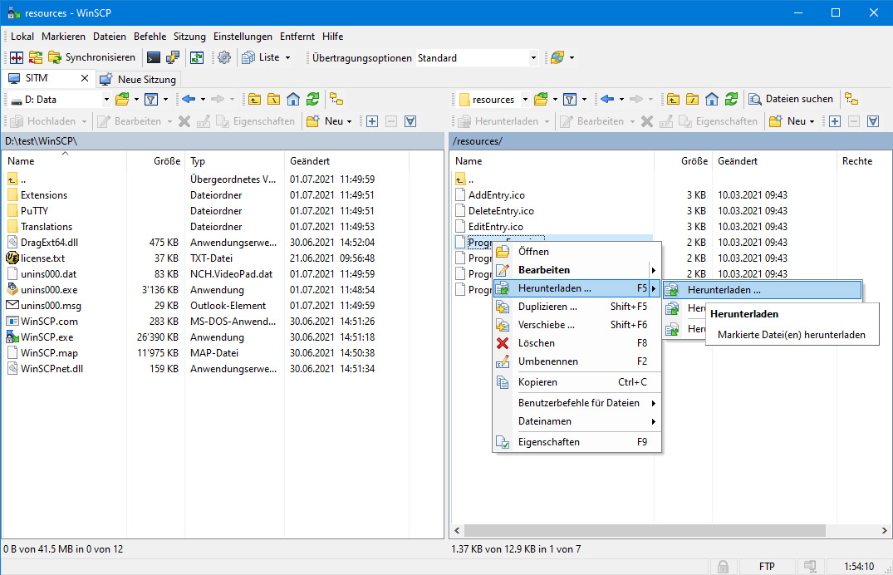Click the globe refresh icon in main toolbar
The width and height of the screenshot is (893, 575).
pyautogui.click(x=557, y=57)
